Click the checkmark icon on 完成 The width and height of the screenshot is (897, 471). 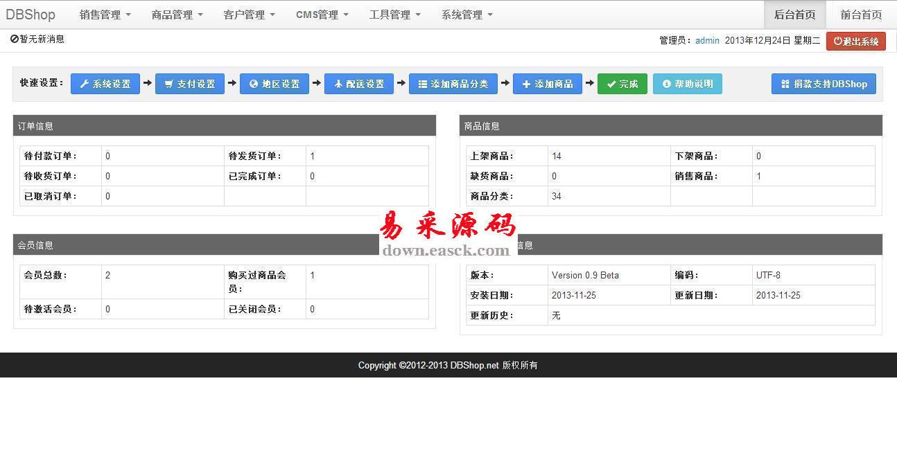pos(611,84)
